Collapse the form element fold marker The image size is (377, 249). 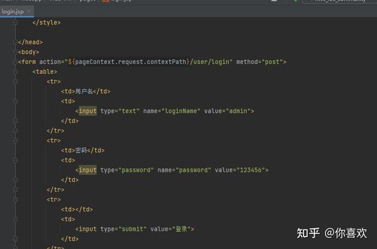pyautogui.click(x=15, y=62)
